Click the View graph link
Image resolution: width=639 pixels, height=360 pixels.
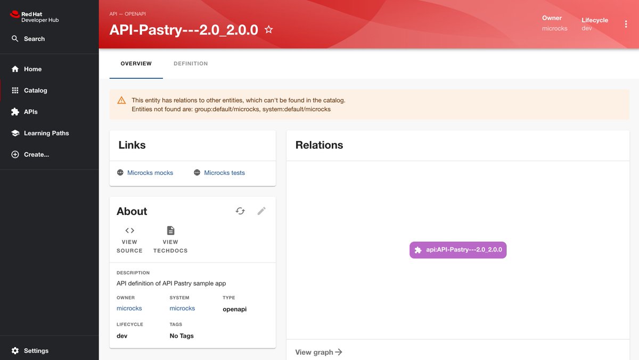coord(318,352)
